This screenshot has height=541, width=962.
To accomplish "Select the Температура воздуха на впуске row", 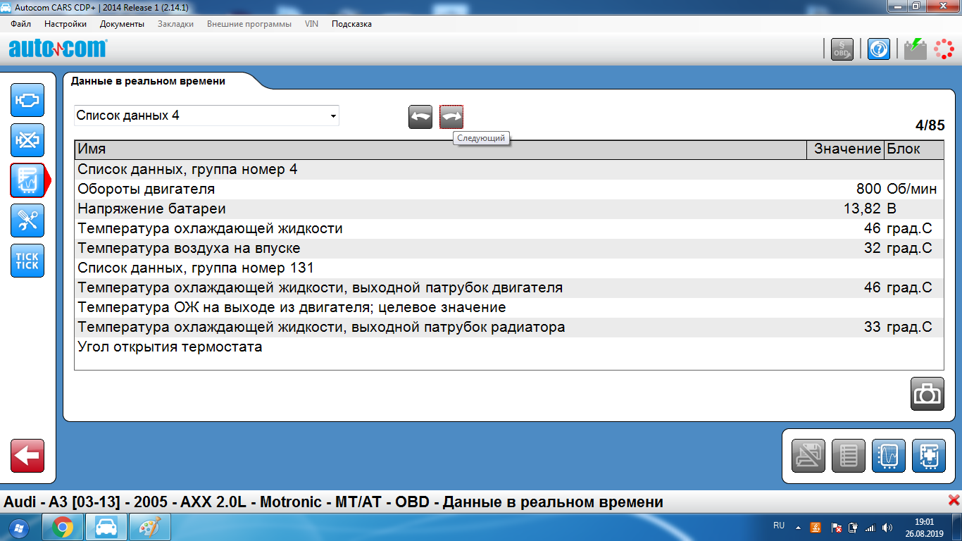I will tap(509, 248).
